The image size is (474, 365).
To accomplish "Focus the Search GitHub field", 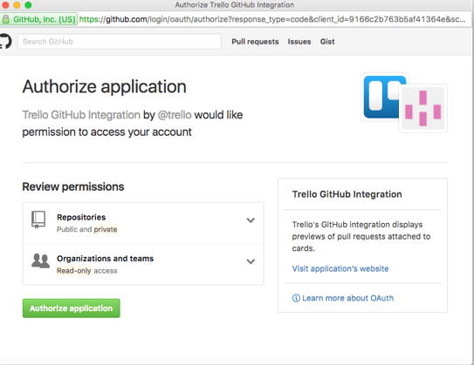I will click(x=120, y=41).
